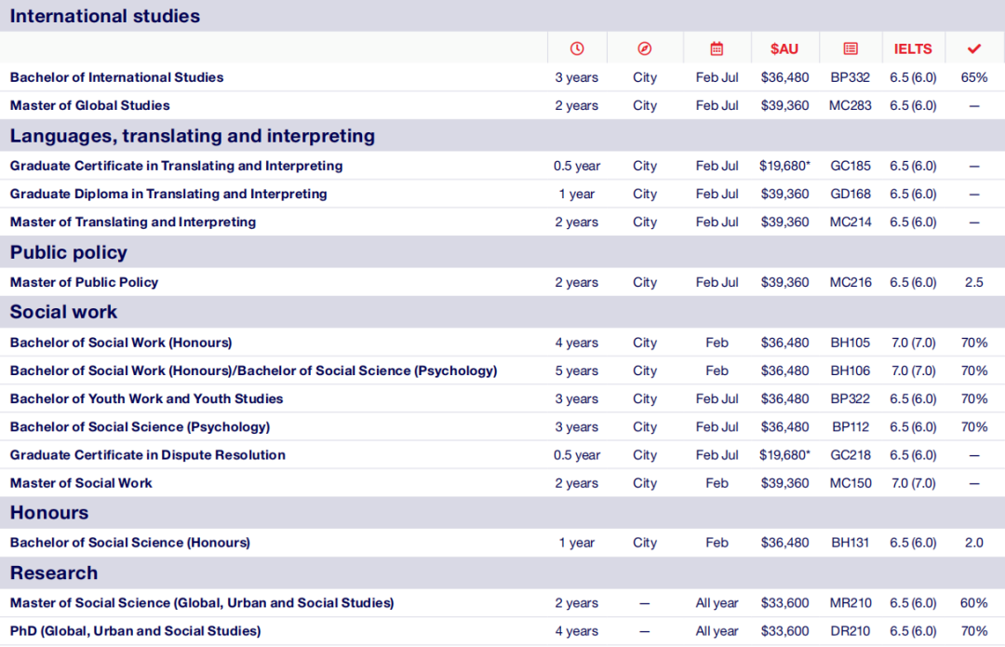1005x647 pixels.
Task: Click program code MC150
Action: [x=851, y=483]
